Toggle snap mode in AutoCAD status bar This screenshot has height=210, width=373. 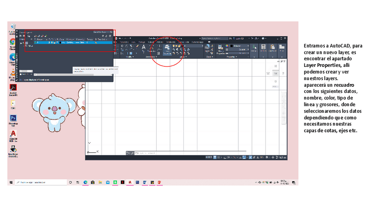(218, 157)
